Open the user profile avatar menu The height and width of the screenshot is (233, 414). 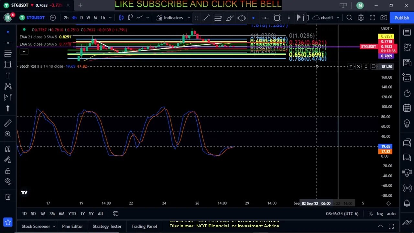pos(8,17)
